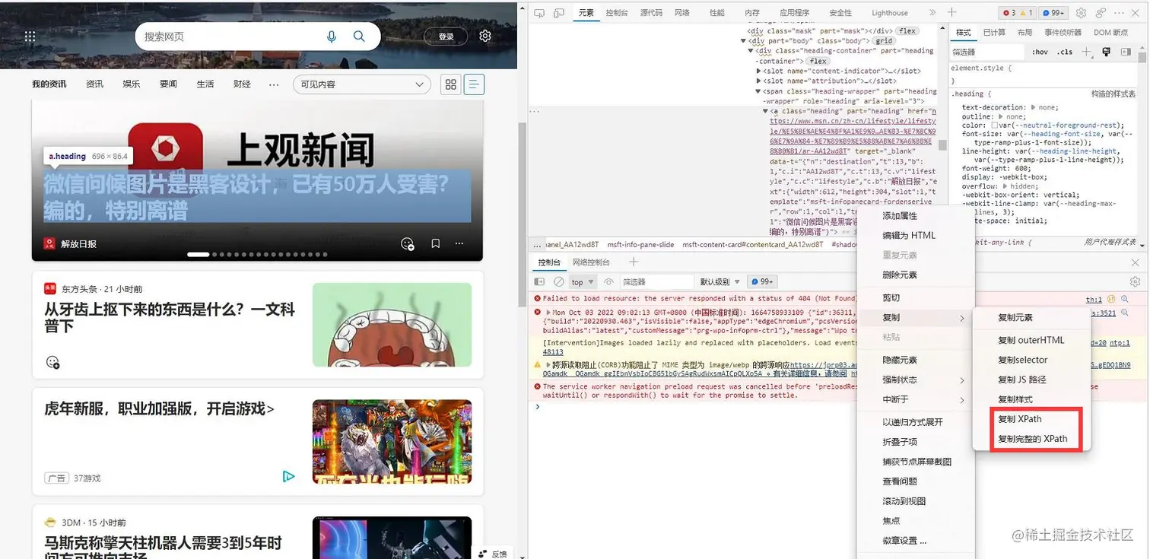Switch to the Lighthouse tab
The width and height of the screenshot is (1150, 559).
click(890, 13)
